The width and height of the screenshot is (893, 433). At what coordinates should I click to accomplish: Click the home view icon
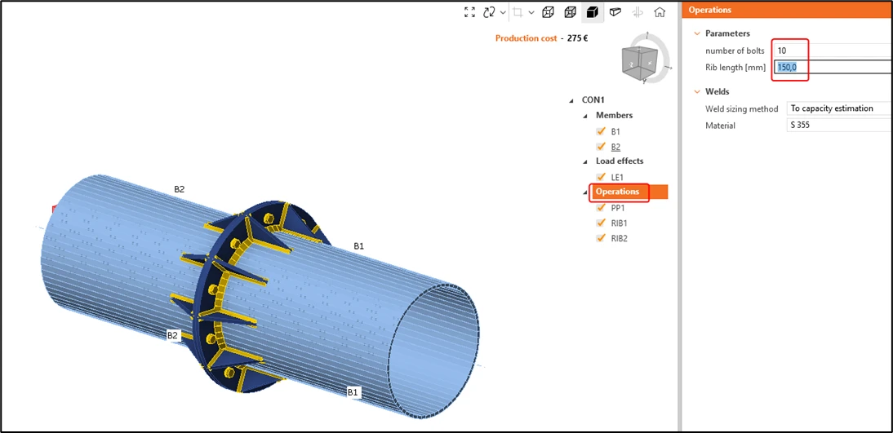click(660, 12)
